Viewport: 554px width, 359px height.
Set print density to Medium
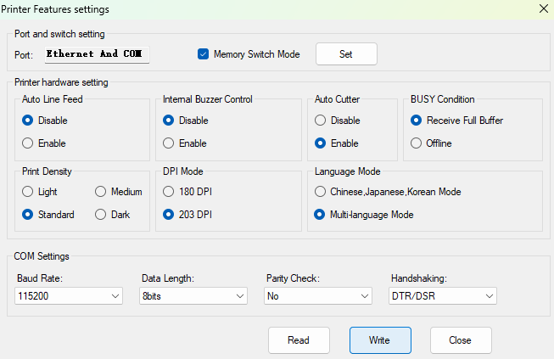101,192
